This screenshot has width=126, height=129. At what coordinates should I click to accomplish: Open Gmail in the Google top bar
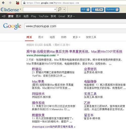[62, 16]
